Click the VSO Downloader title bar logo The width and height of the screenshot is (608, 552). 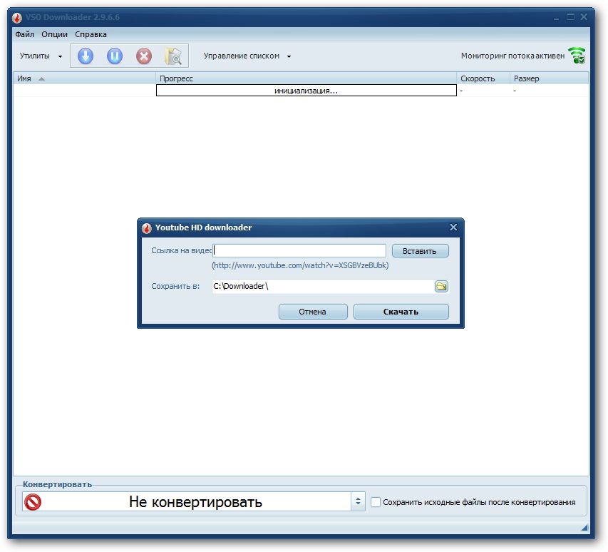click(x=16, y=17)
